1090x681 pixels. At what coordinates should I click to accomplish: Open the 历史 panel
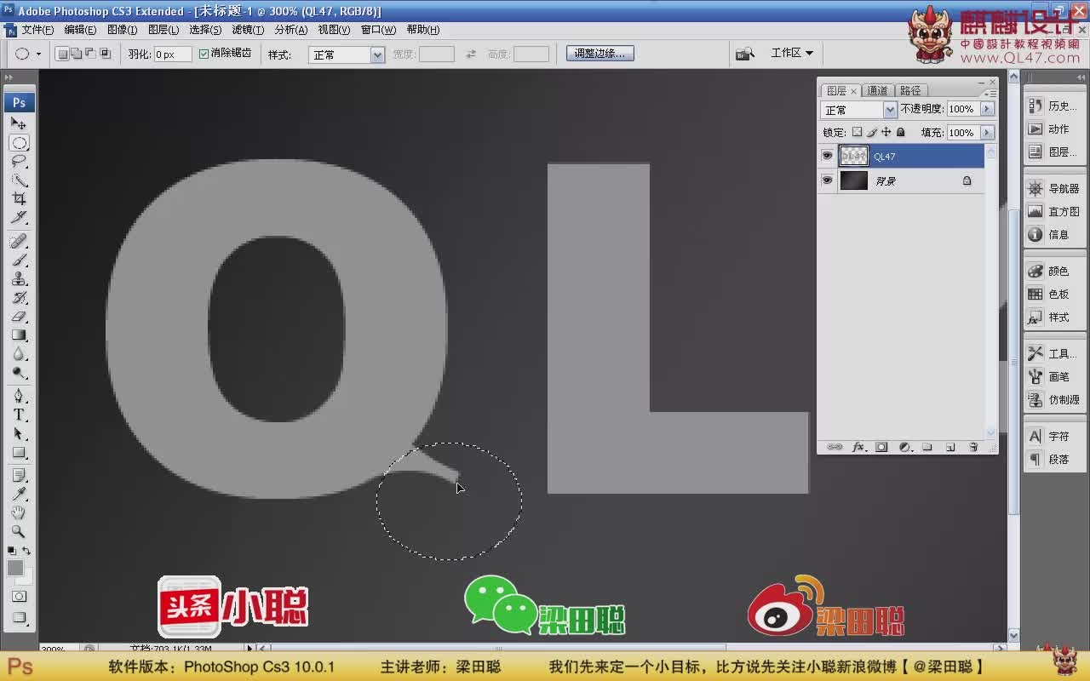[1054, 106]
